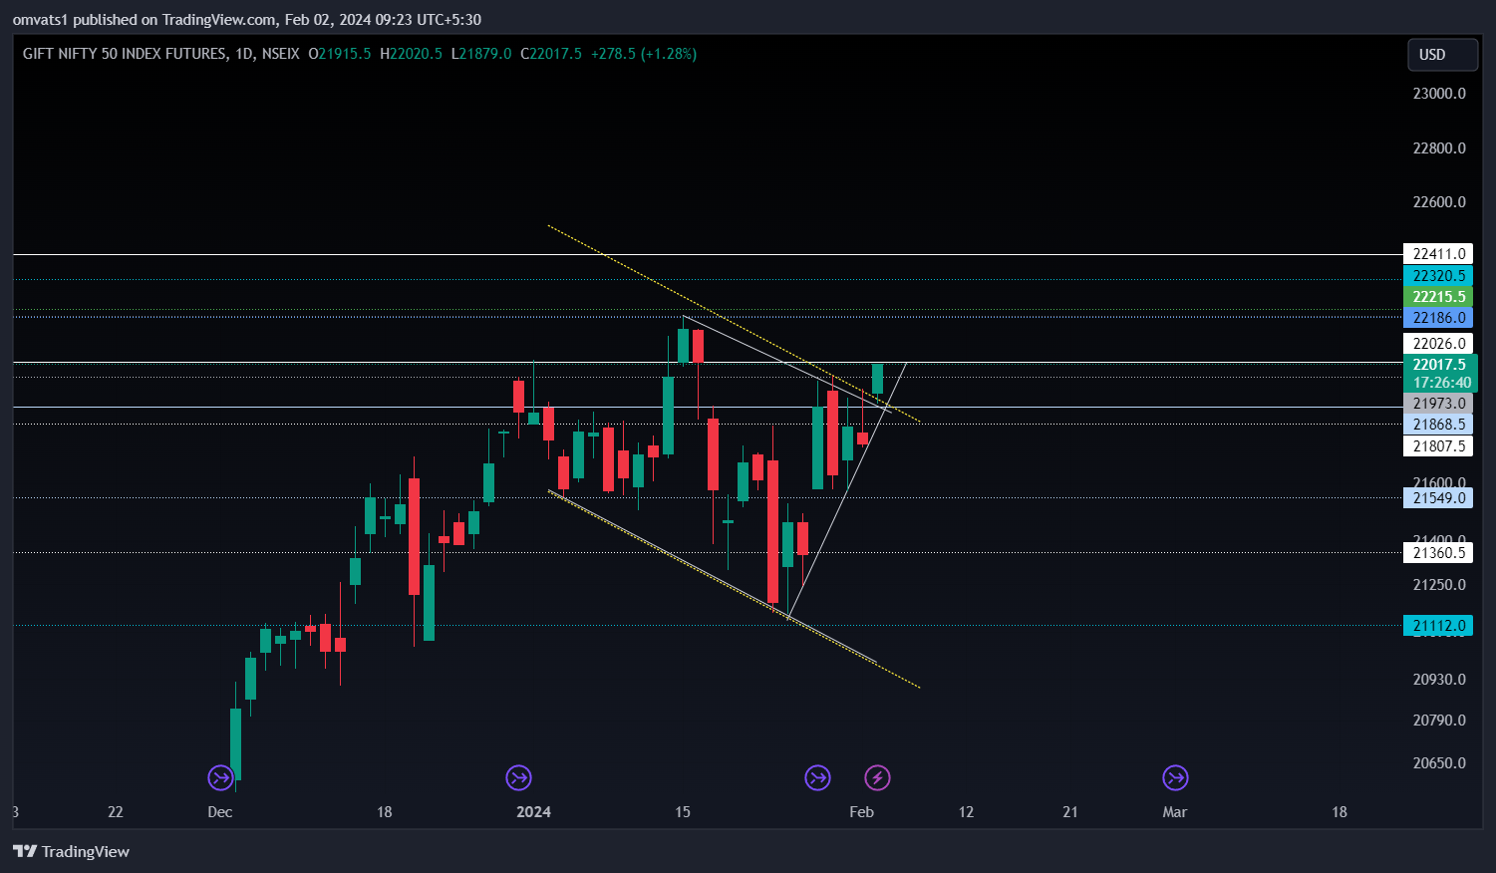Select the green 22215.5 price label

coord(1437,297)
